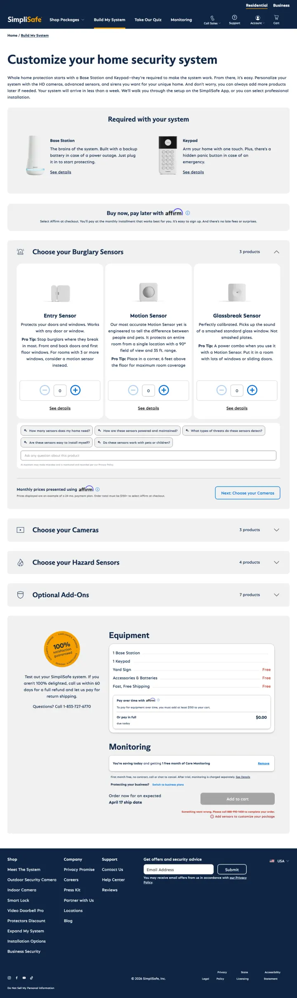
Task: Open the Cart icon in the header
Action: pyautogui.click(x=276, y=17)
